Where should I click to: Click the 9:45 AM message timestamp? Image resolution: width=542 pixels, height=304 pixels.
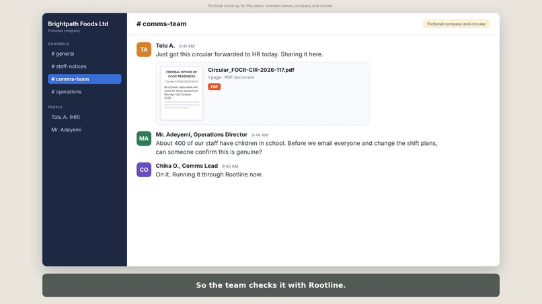[x=230, y=166]
